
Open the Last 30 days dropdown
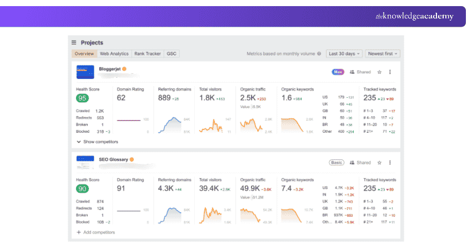pyautogui.click(x=344, y=54)
